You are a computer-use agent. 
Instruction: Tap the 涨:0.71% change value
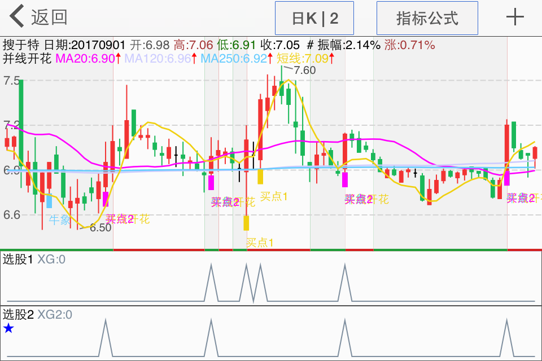[x=409, y=45]
